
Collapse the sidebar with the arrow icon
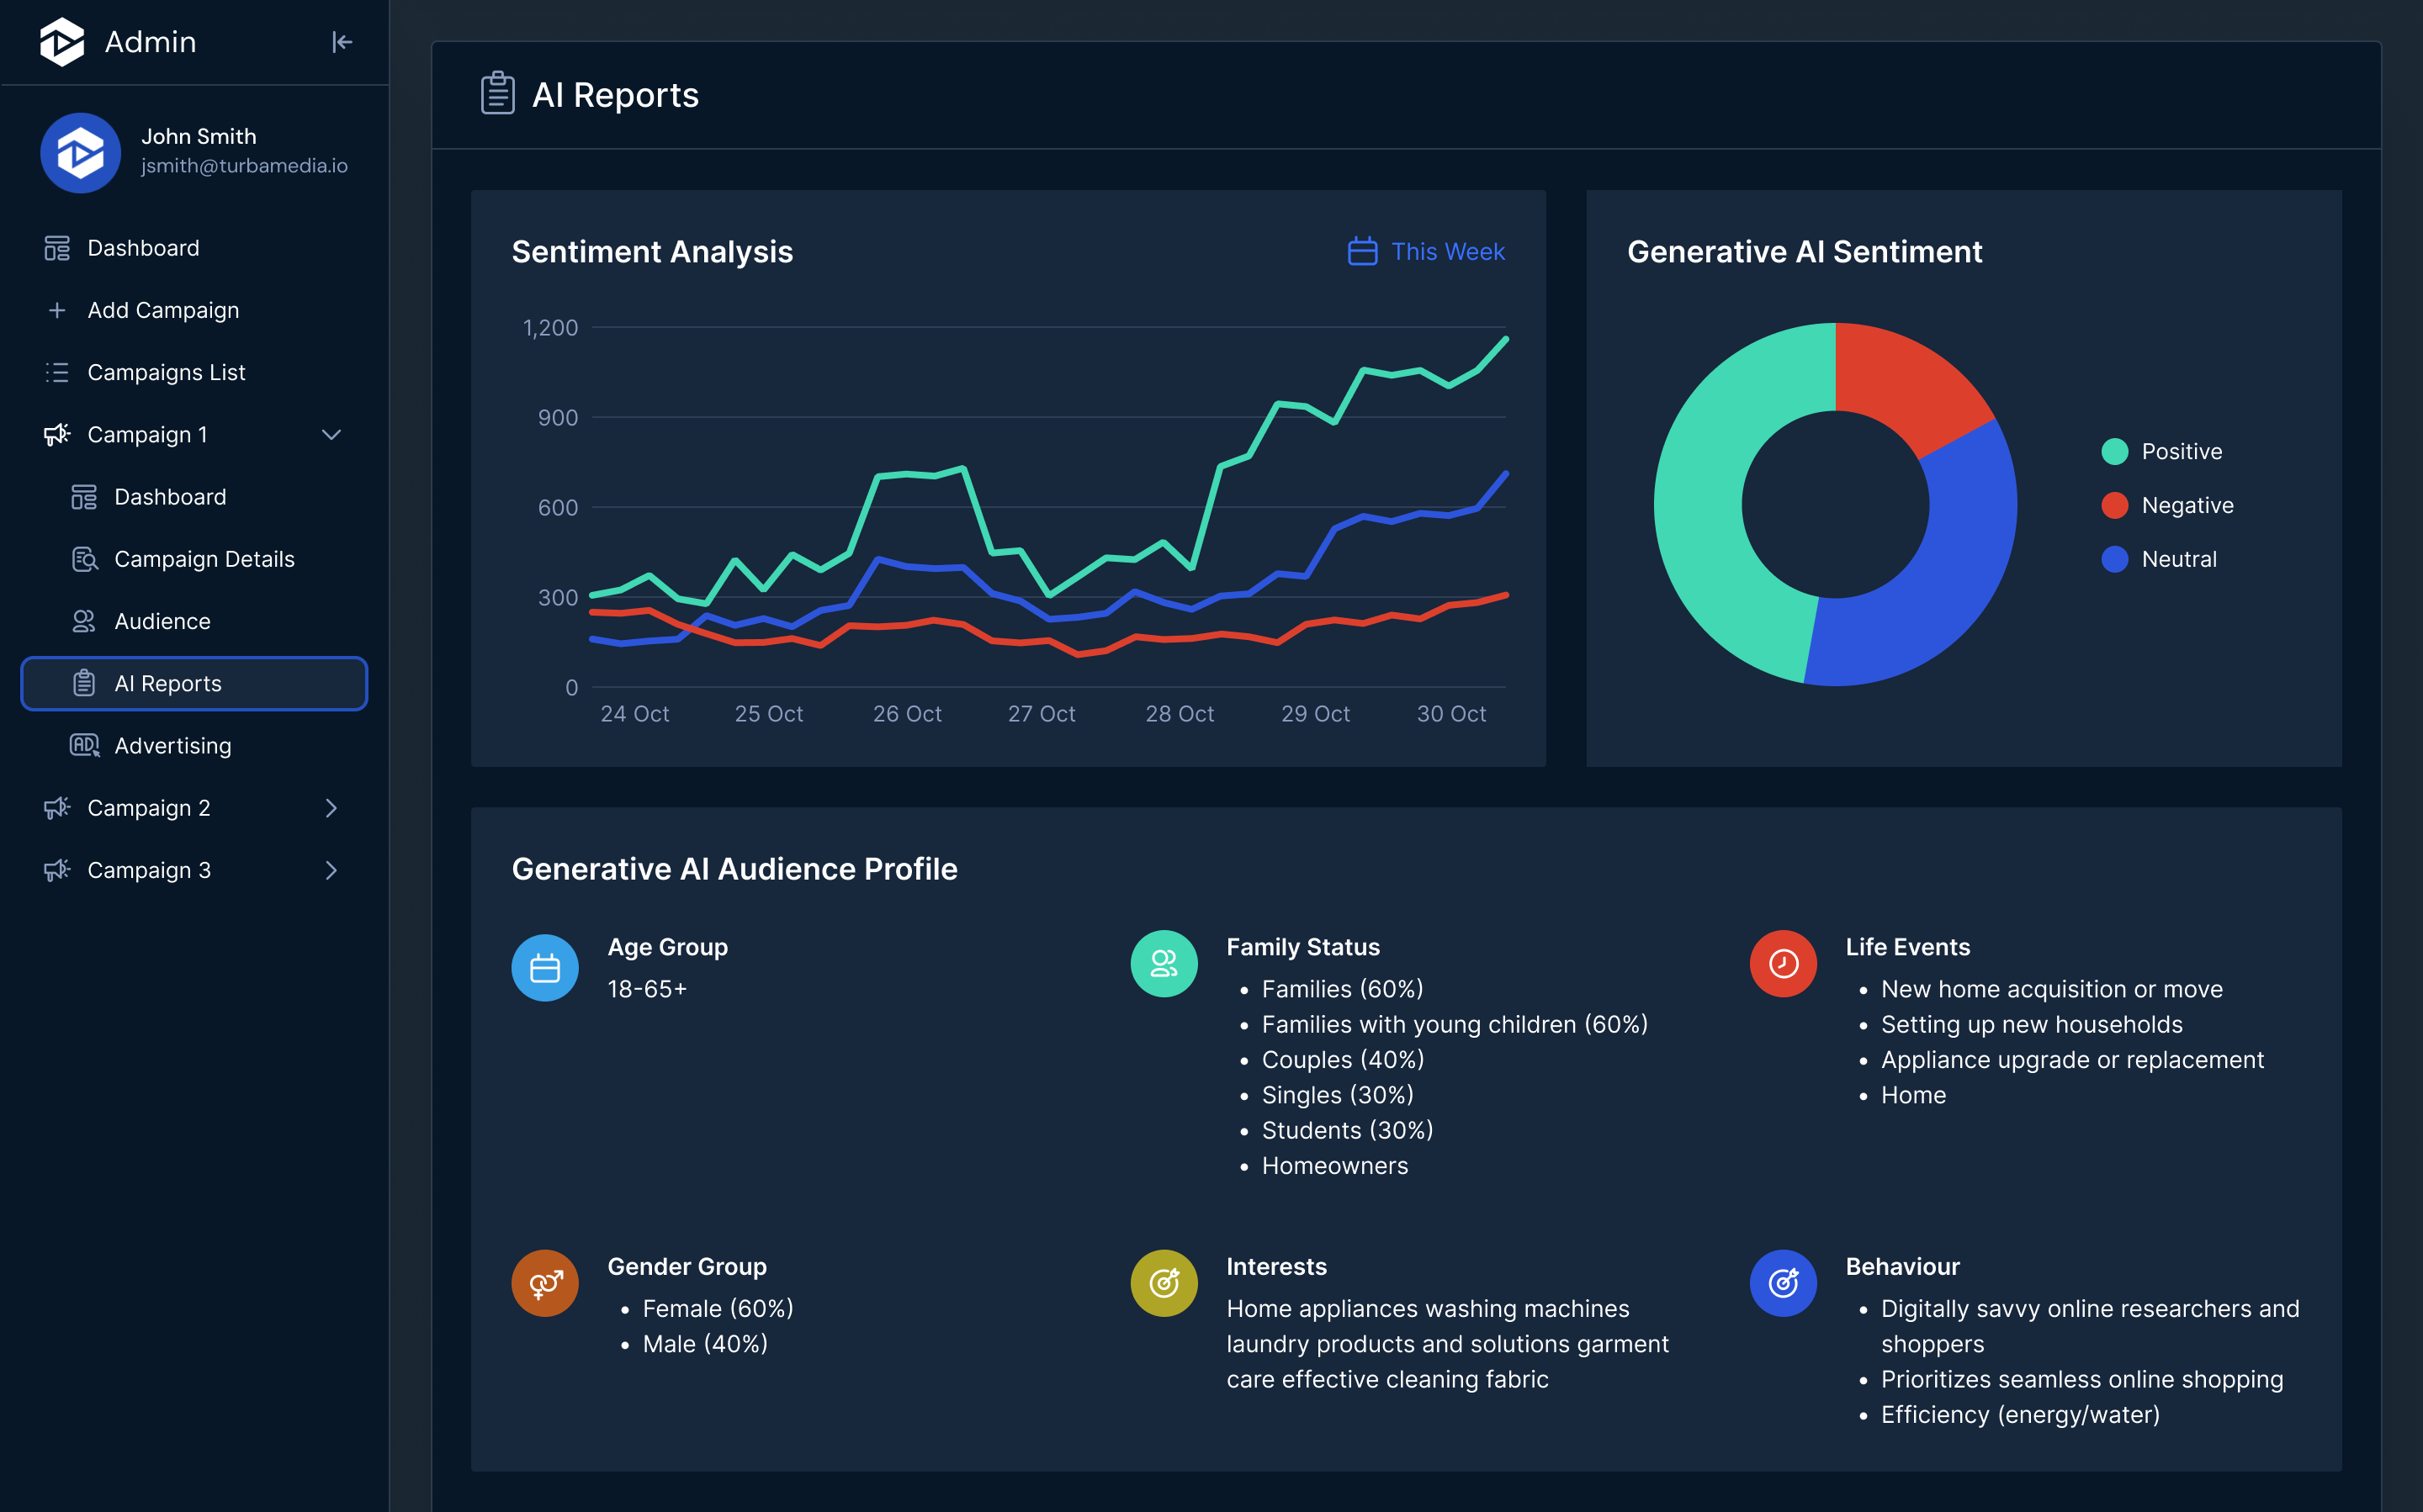tap(342, 42)
